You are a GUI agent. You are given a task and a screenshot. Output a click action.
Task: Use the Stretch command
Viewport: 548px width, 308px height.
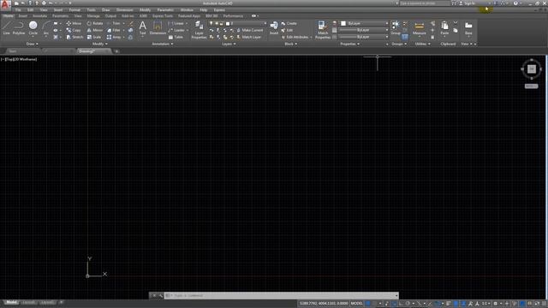[74, 37]
